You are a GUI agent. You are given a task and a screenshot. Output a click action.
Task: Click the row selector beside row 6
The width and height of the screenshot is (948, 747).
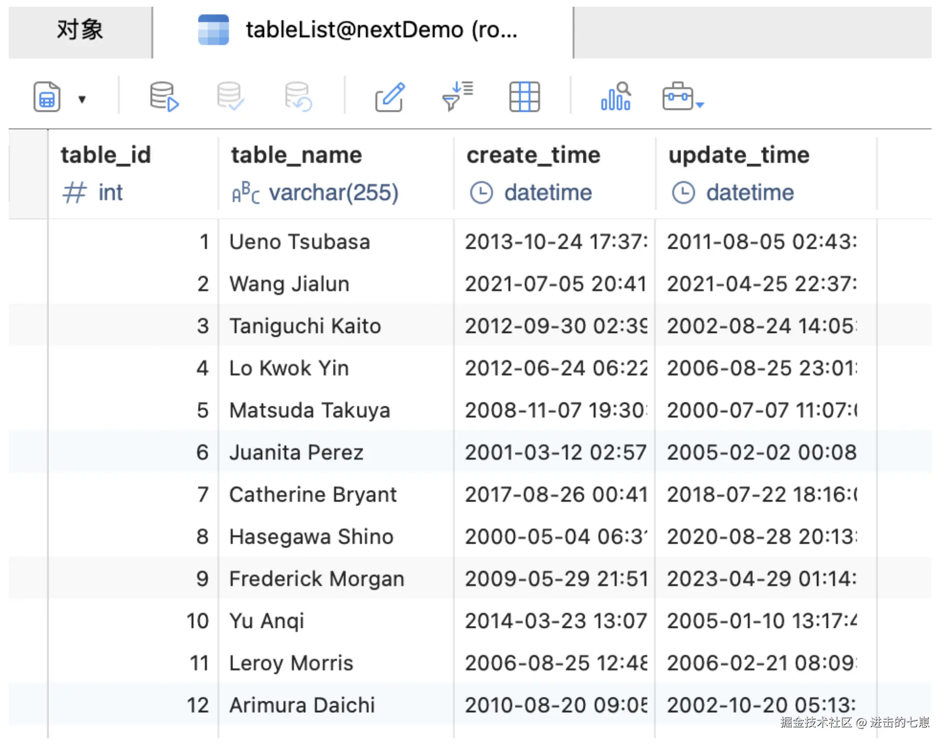(x=28, y=452)
